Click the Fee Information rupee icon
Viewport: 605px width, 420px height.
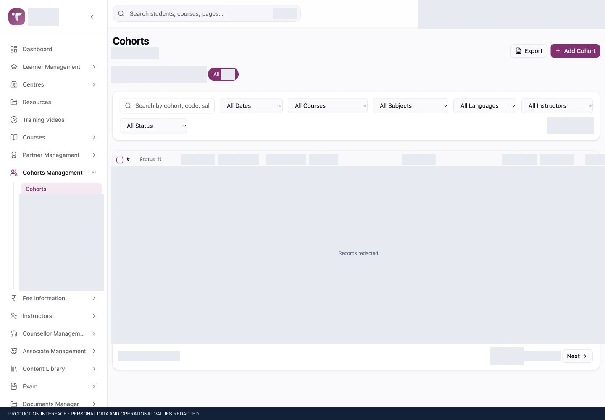click(x=14, y=298)
